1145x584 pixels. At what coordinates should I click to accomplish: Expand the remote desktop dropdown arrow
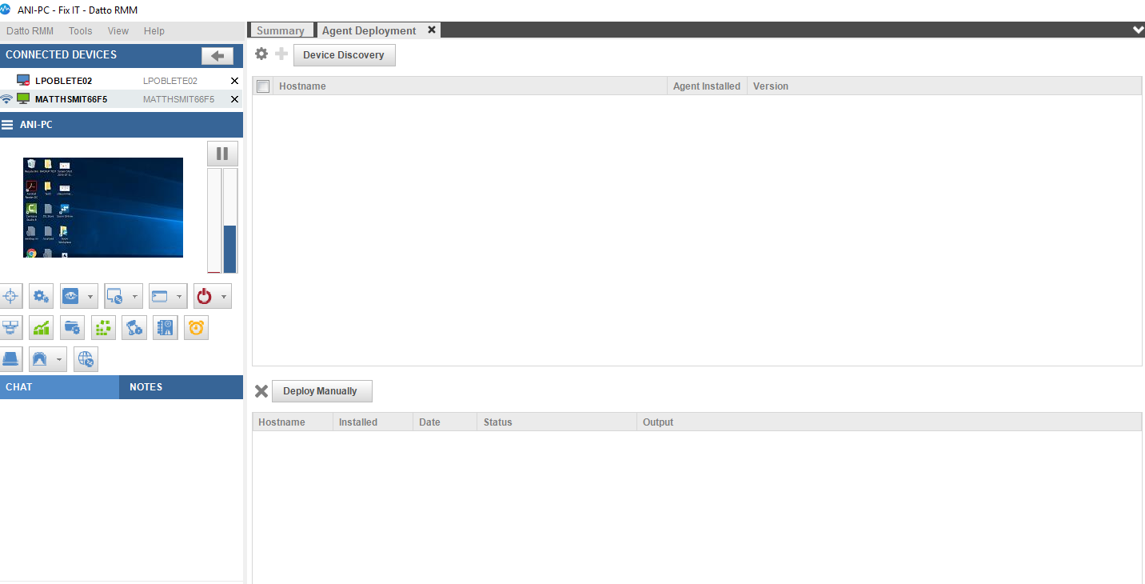click(135, 297)
